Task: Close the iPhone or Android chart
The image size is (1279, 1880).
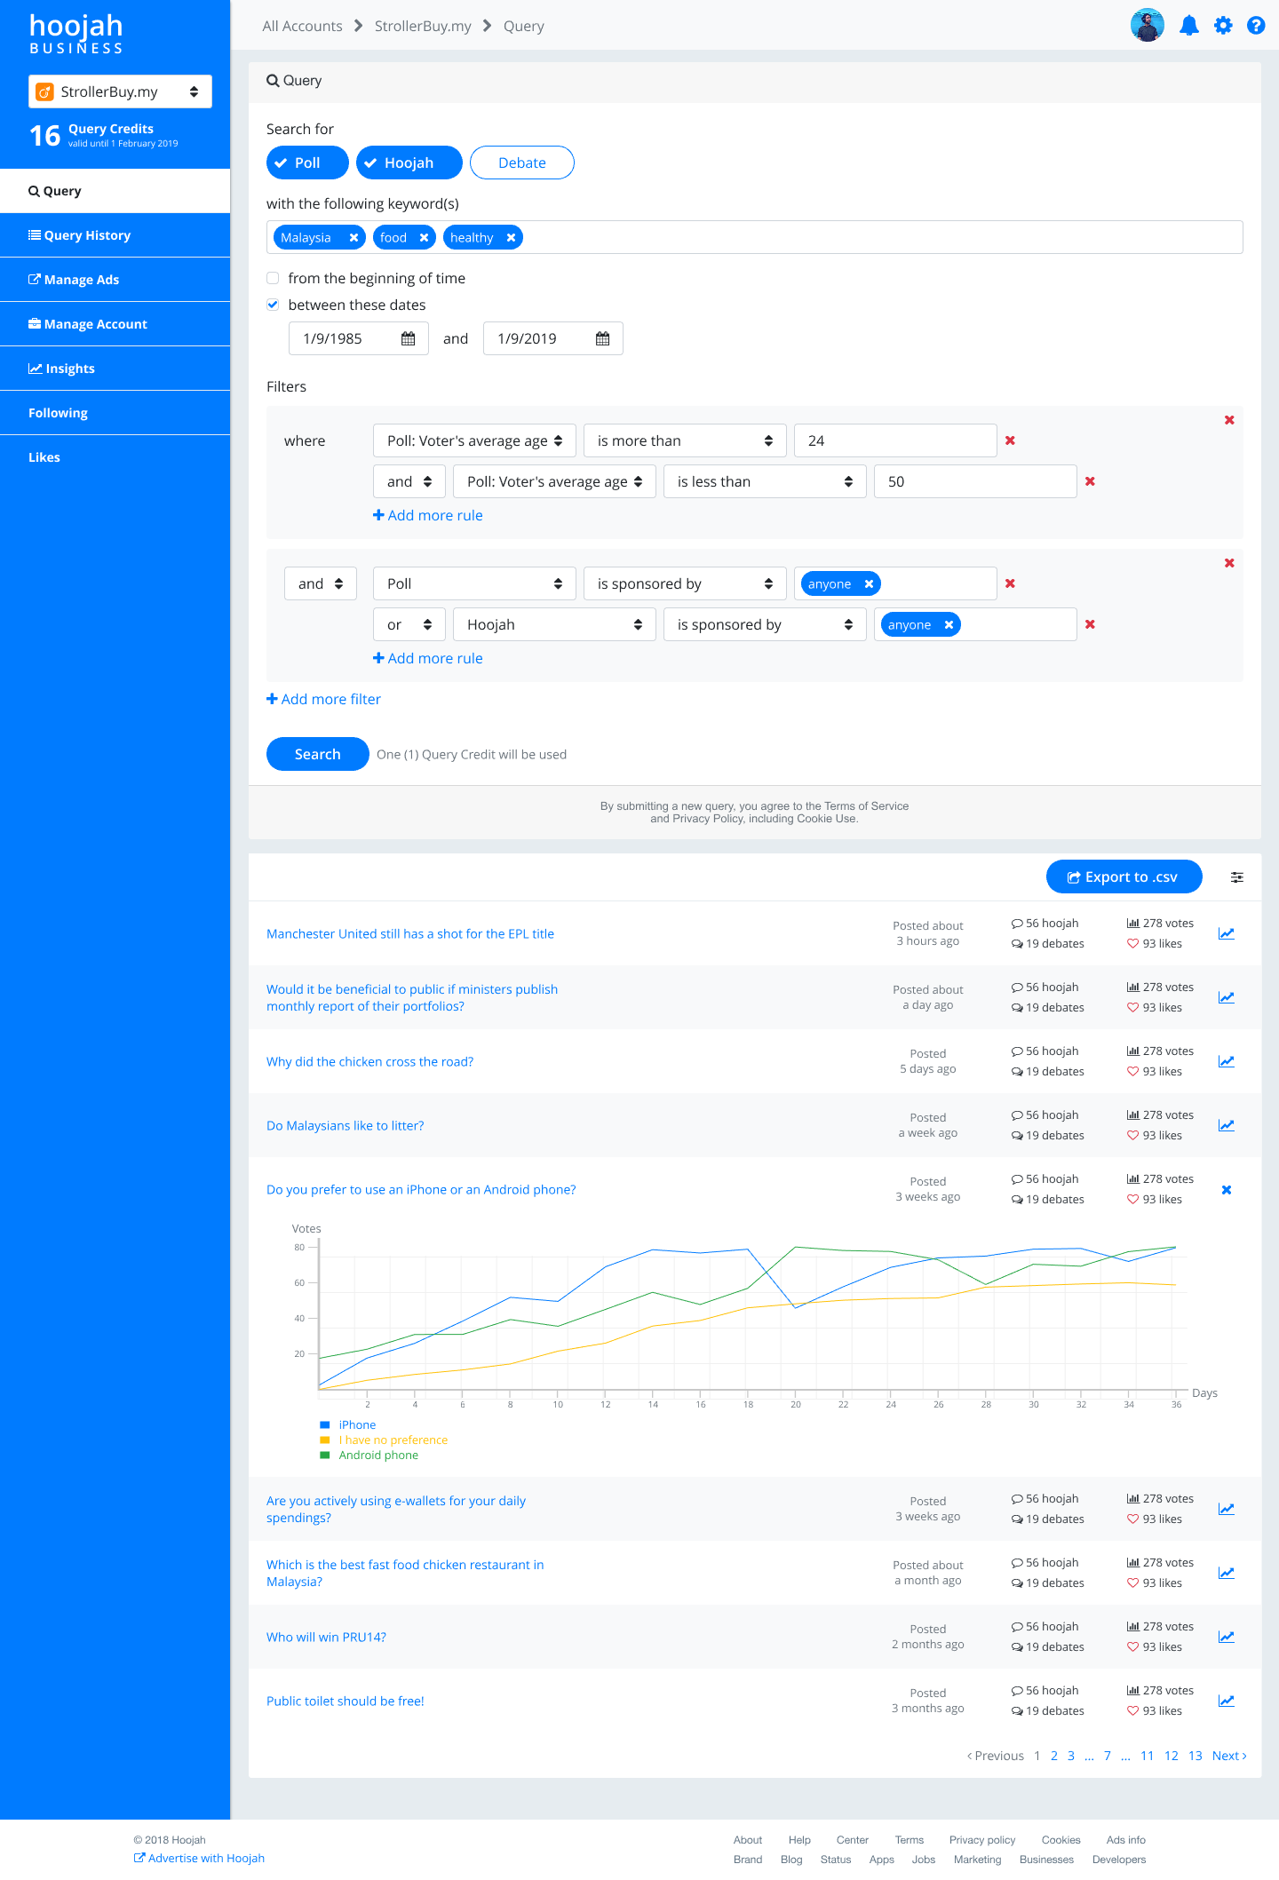Action: (1226, 1190)
